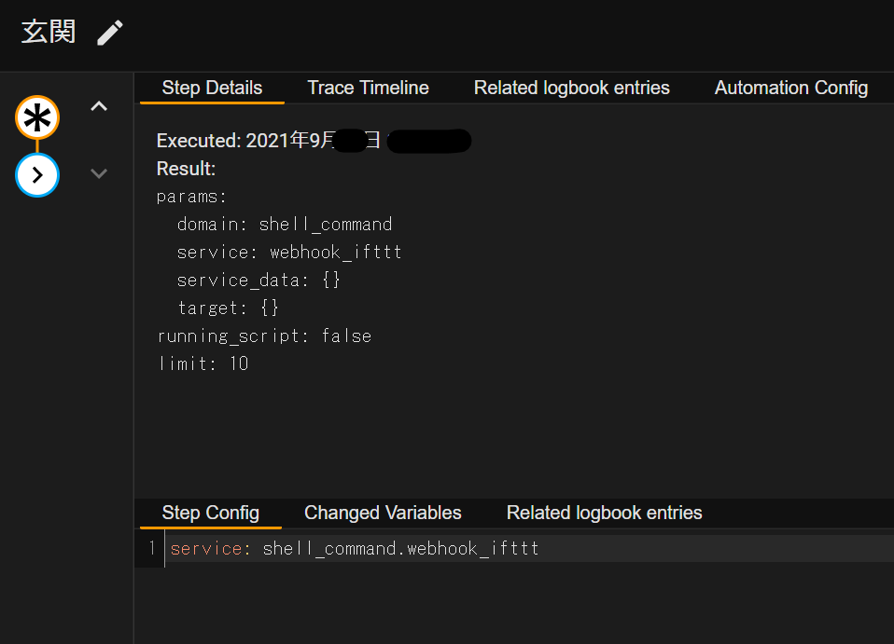The height and width of the screenshot is (644, 894).
Task: Select the Step Config tab
Action: tap(210, 513)
